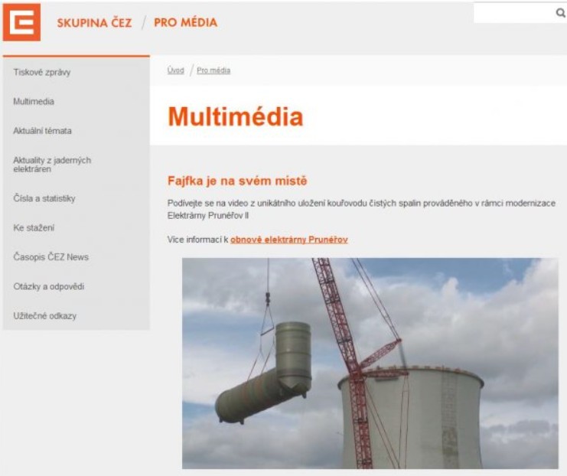Image resolution: width=567 pixels, height=476 pixels.
Task: Go to Aktuální témata sidebar item
Action: (42, 131)
